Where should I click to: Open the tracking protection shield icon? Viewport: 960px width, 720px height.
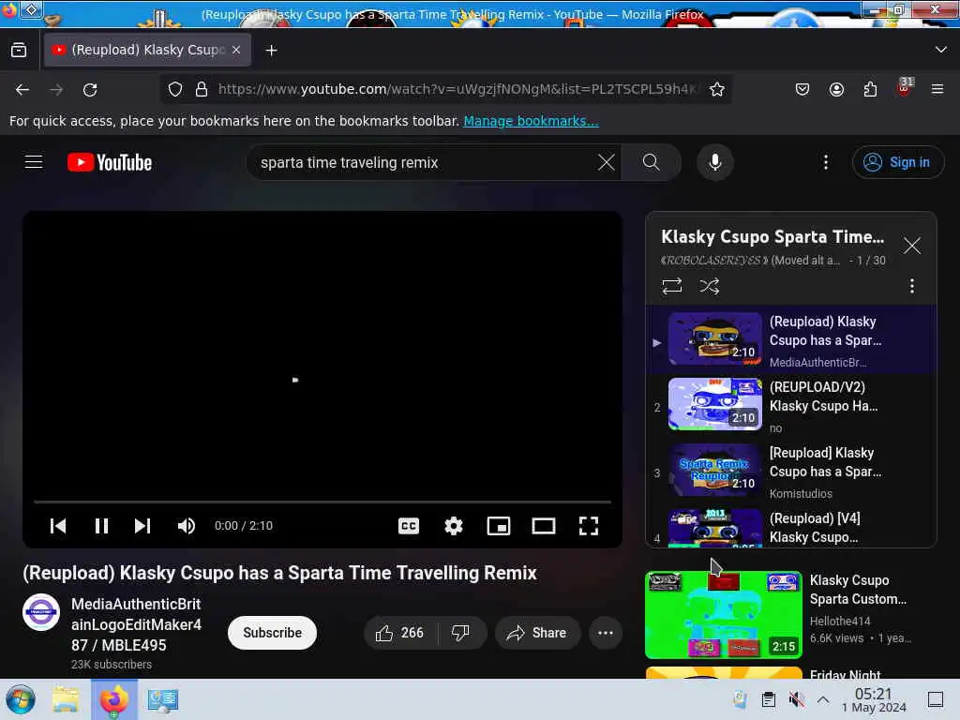175,89
